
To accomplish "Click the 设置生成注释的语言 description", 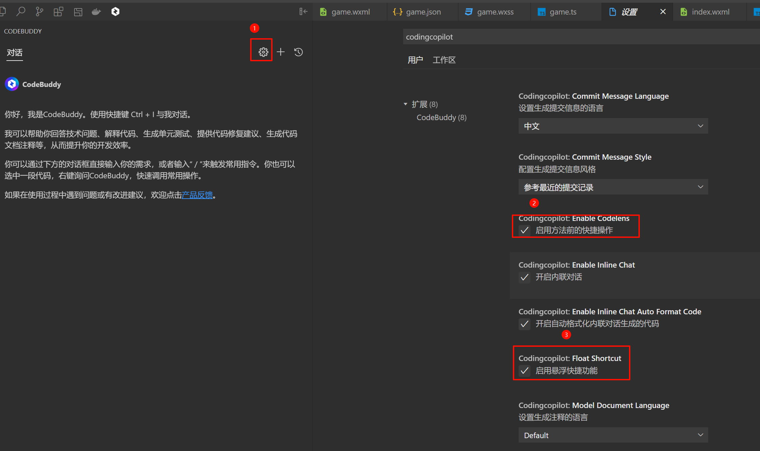I will pyautogui.click(x=553, y=417).
